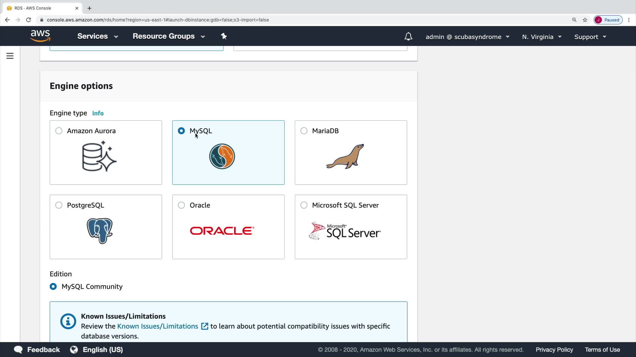Select the Microsoft SQL Server radio button
636x357 pixels.
coord(304,205)
